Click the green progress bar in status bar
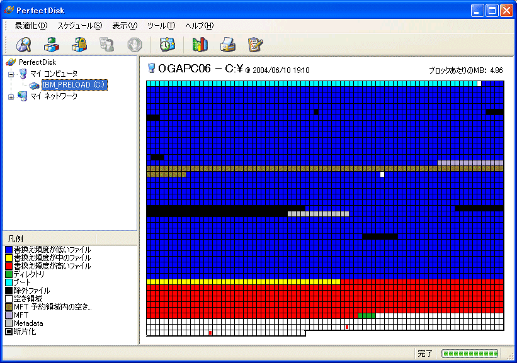The image size is (517, 363). click(x=470, y=354)
